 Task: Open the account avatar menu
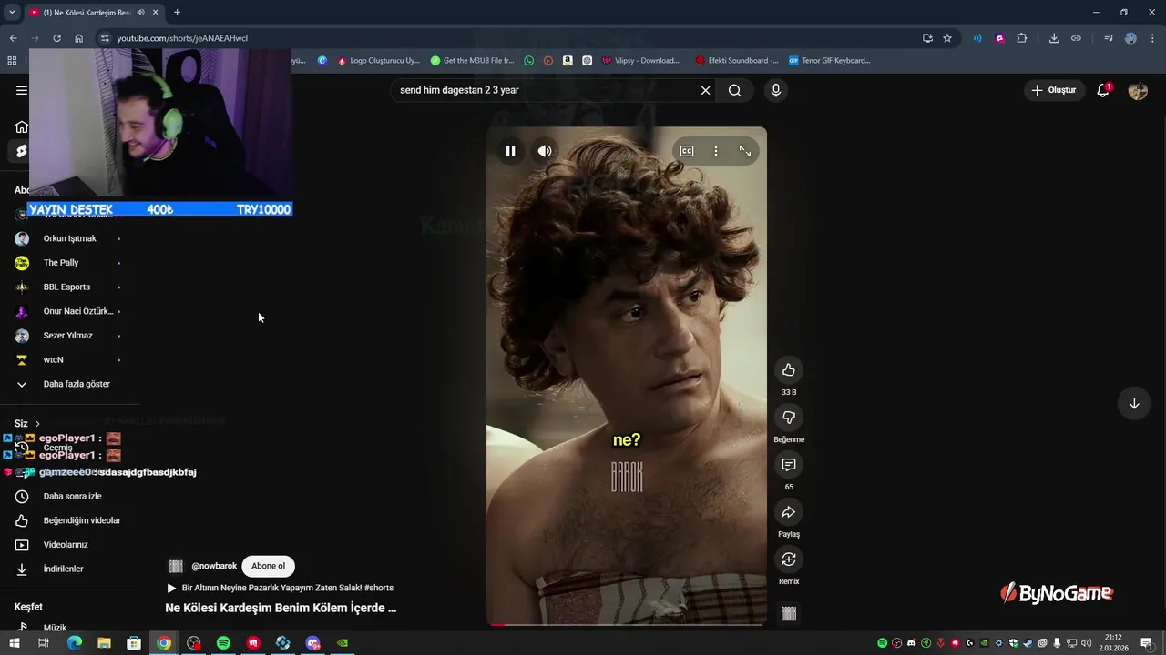pos(1138,90)
